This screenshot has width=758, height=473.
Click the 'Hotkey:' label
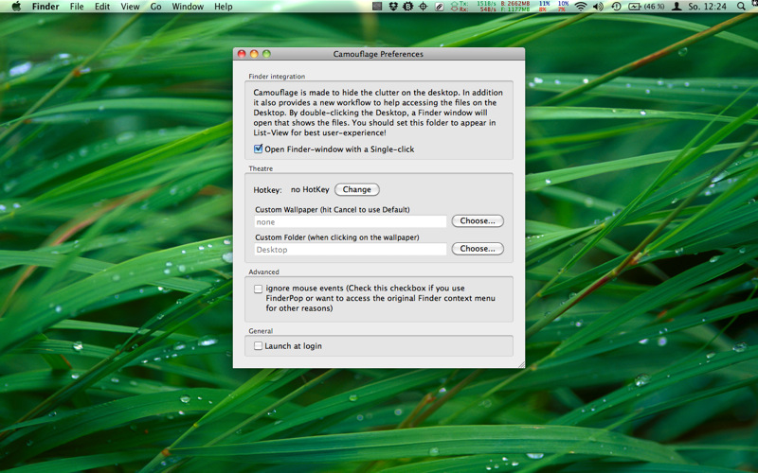click(x=268, y=190)
